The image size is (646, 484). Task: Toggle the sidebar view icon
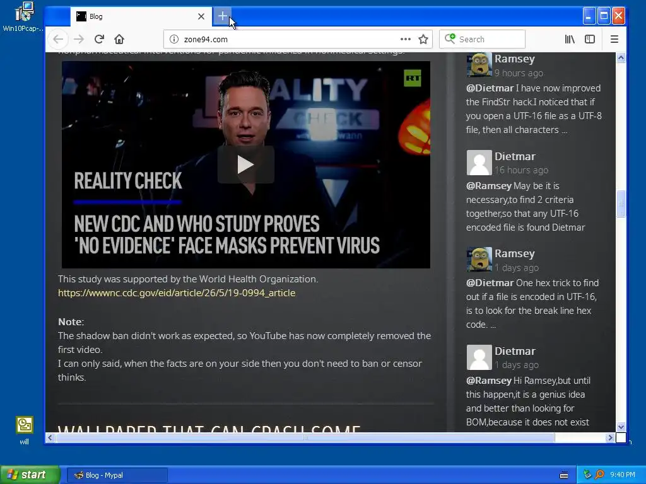click(x=590, y=39)
